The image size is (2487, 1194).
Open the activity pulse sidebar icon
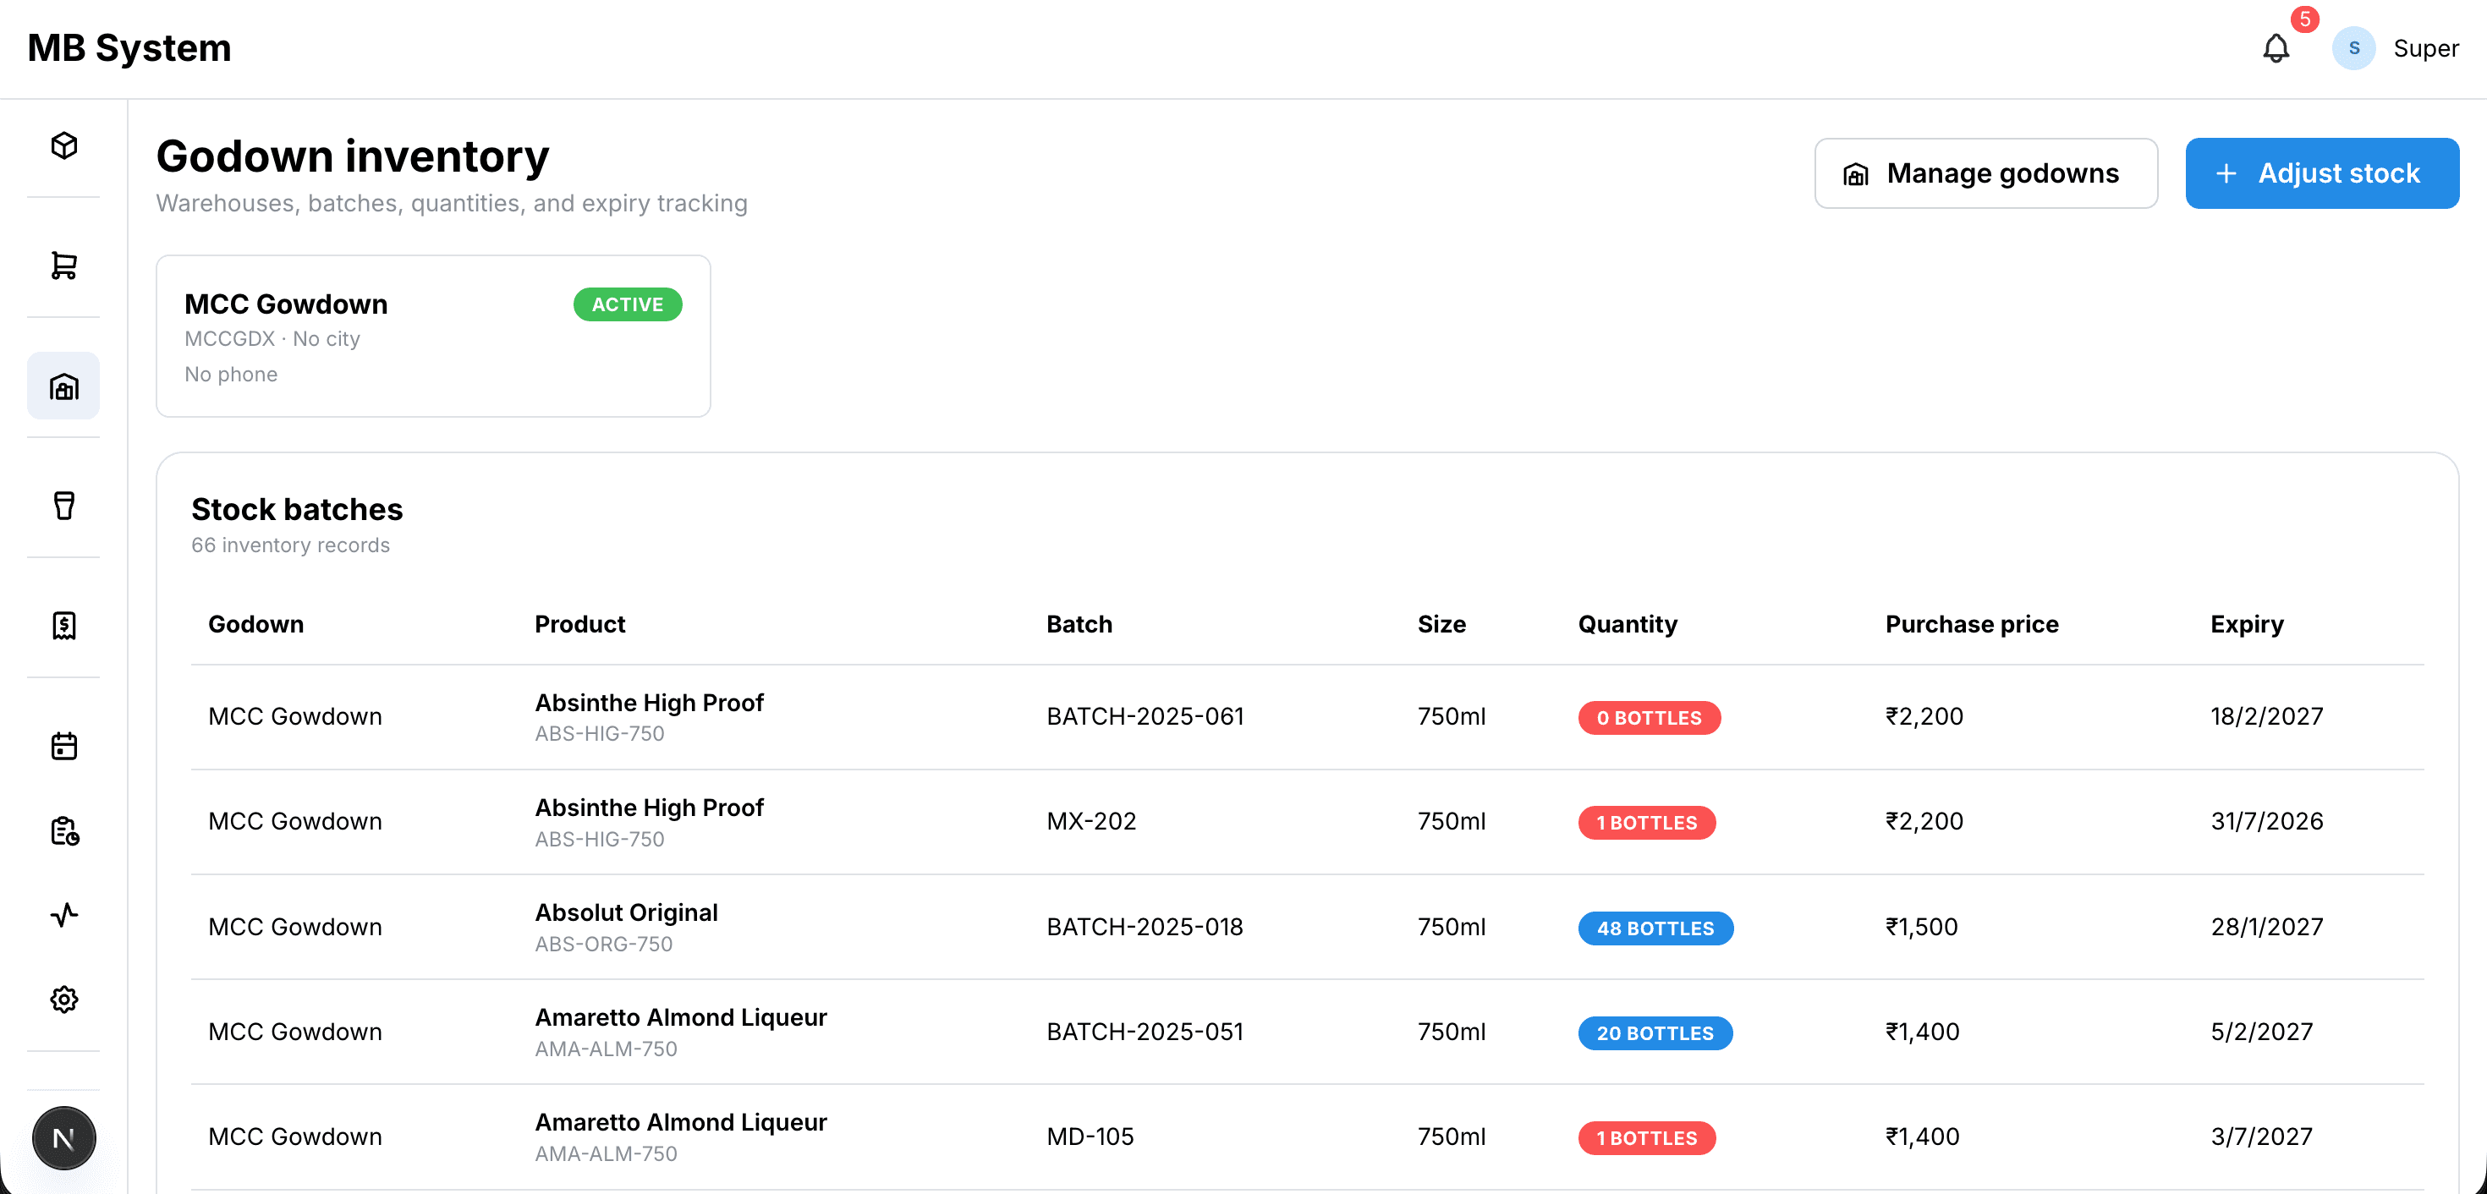tap(63, 915)
